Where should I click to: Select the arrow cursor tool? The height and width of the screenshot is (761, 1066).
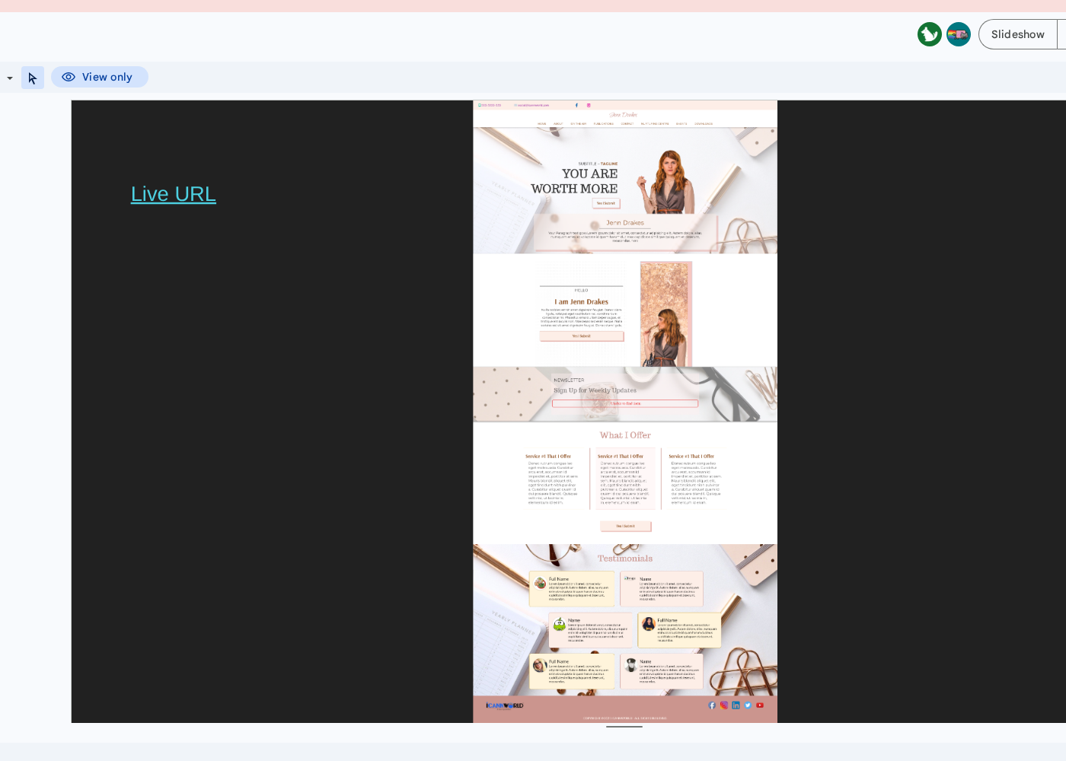tap(33, 78)
